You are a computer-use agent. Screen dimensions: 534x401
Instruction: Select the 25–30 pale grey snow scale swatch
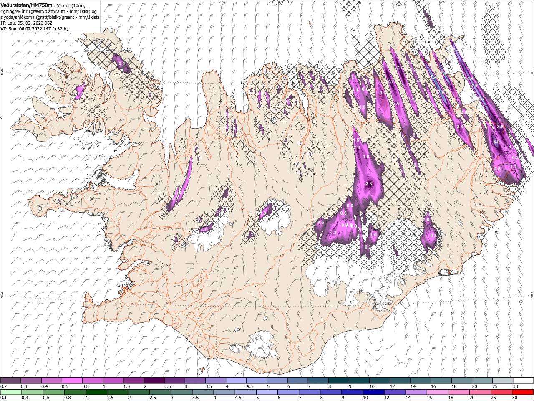click(503, 381)
